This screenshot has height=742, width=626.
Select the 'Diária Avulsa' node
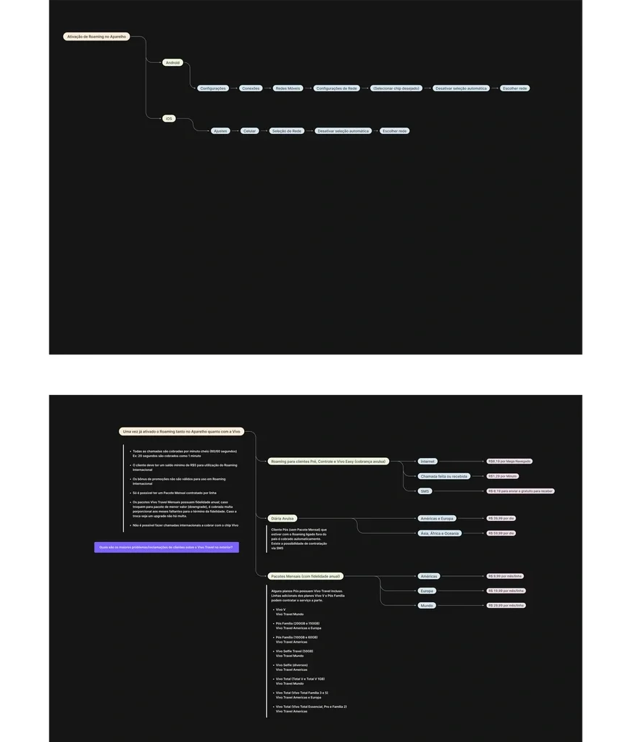tap(283, 518)
